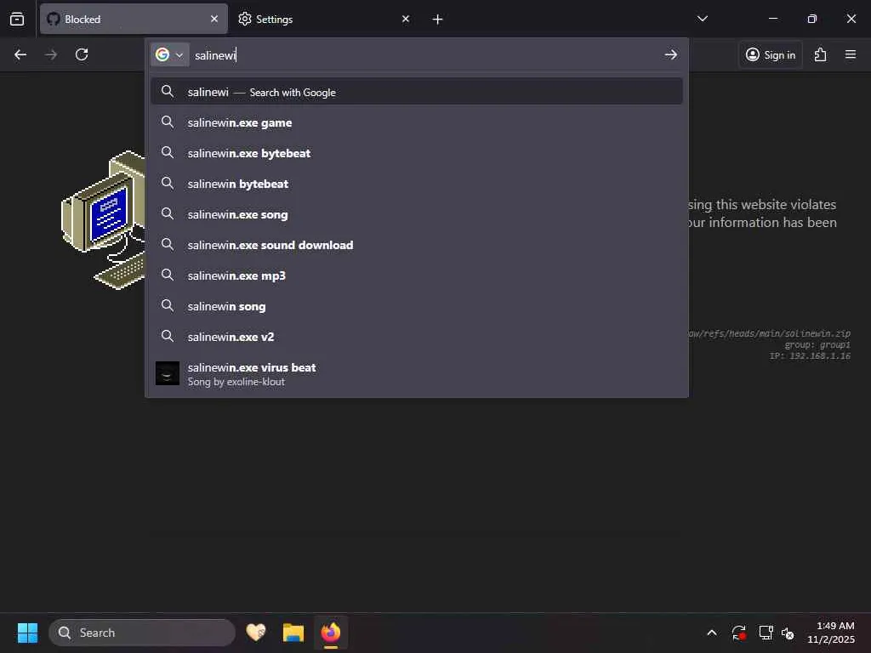Open the Firefox View icon in tab strip
Image resolution: width=871 pixels, height=653 pixels.
tap(17, 19)
